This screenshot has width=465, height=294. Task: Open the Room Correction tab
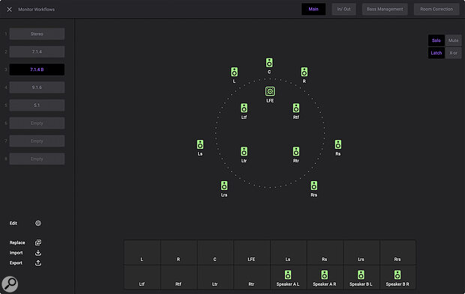tap(436, 9)
